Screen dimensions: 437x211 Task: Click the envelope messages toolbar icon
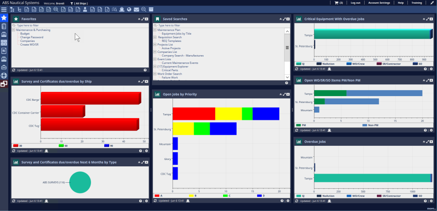(136, 9)
